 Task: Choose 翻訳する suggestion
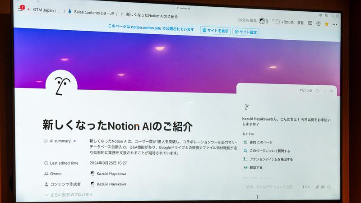pyautogui.click(x=253, y=167)
